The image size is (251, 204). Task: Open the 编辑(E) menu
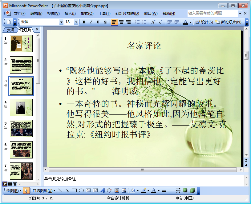click(x=36, y=14)
